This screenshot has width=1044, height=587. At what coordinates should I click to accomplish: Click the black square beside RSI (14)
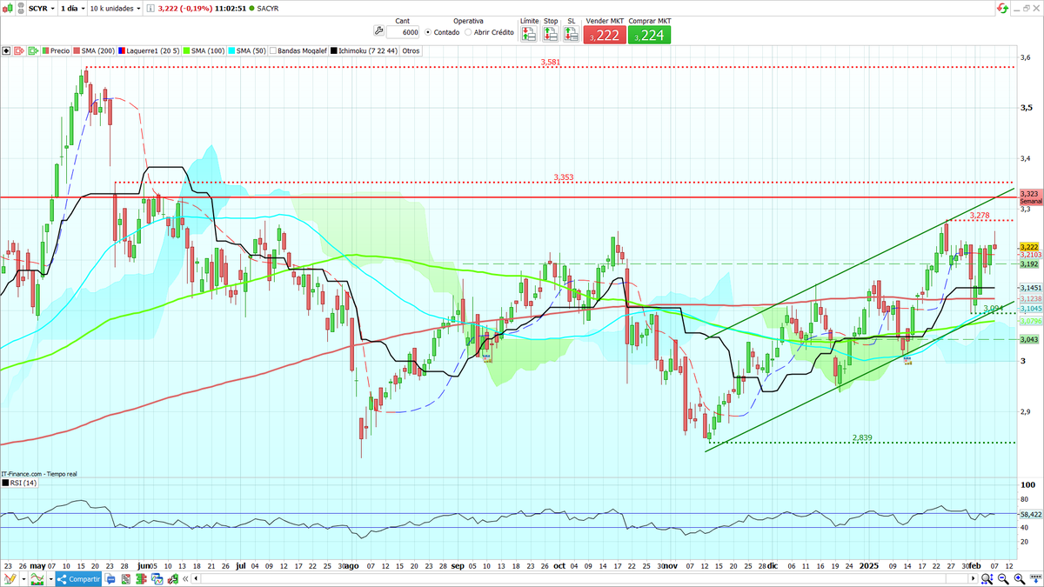click(4, 483)
